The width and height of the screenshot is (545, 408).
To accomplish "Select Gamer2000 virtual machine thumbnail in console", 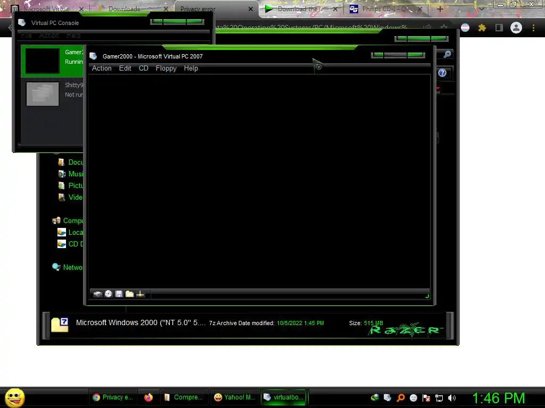I will pyautogui.click(x=43, y=61).
